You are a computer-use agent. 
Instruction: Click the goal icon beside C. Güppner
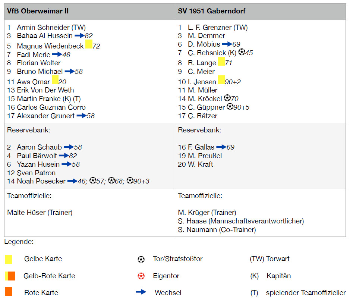230,107
